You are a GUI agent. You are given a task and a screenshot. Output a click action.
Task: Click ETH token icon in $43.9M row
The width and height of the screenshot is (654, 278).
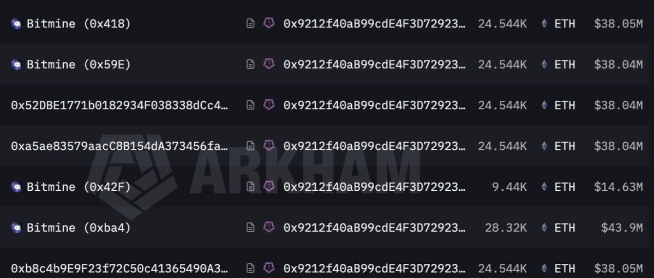click(544, 227)
